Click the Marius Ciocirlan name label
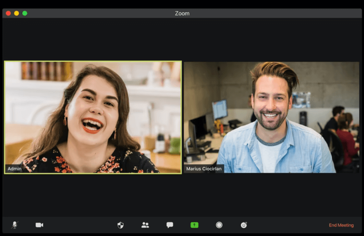The image size is (364, 236). click(x=204, y=169)
